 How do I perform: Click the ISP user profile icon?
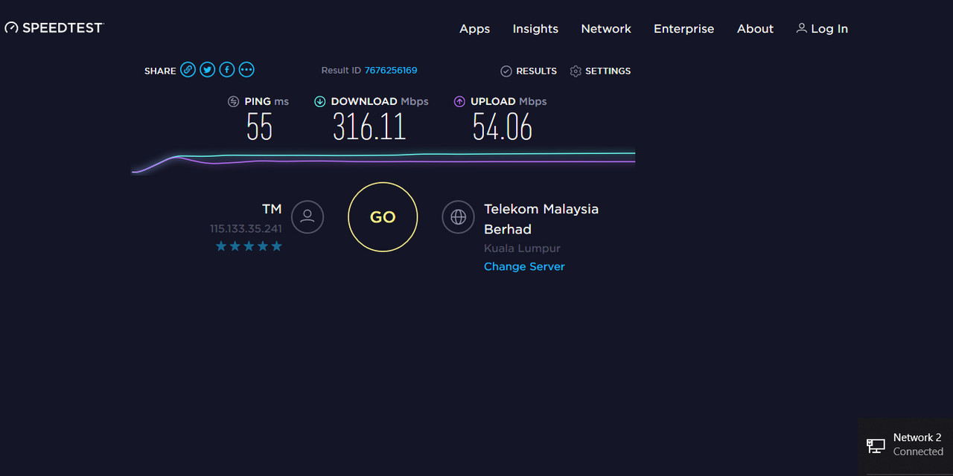[307, 217]
